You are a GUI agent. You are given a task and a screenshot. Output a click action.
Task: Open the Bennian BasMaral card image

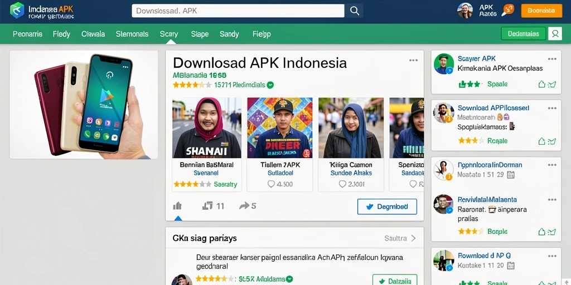point(207,127)
